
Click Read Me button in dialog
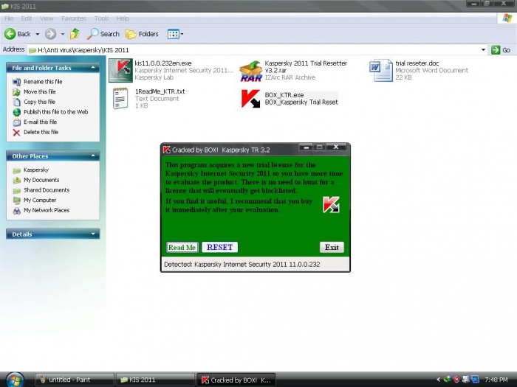pyautogui.click(x=182, y=247)
